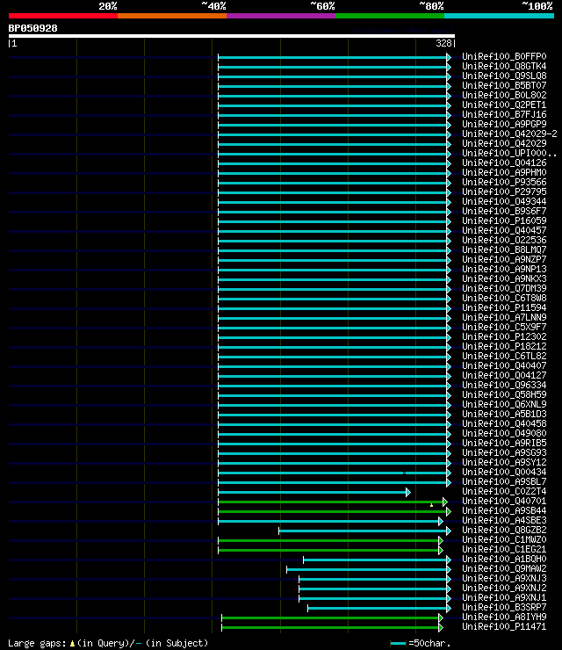
Task: Click the arrowhead ending the UniRef100_A4SBE3 bar
Action: tap(441, 521)
